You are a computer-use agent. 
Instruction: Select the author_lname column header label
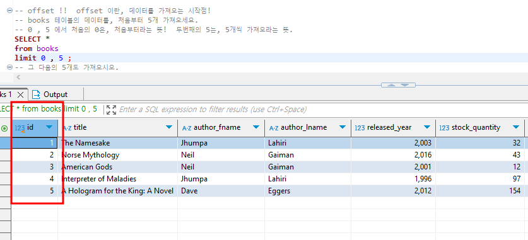click(x=303, y=127)
